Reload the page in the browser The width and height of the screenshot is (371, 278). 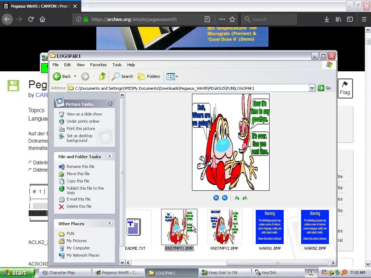pos(31,19)
